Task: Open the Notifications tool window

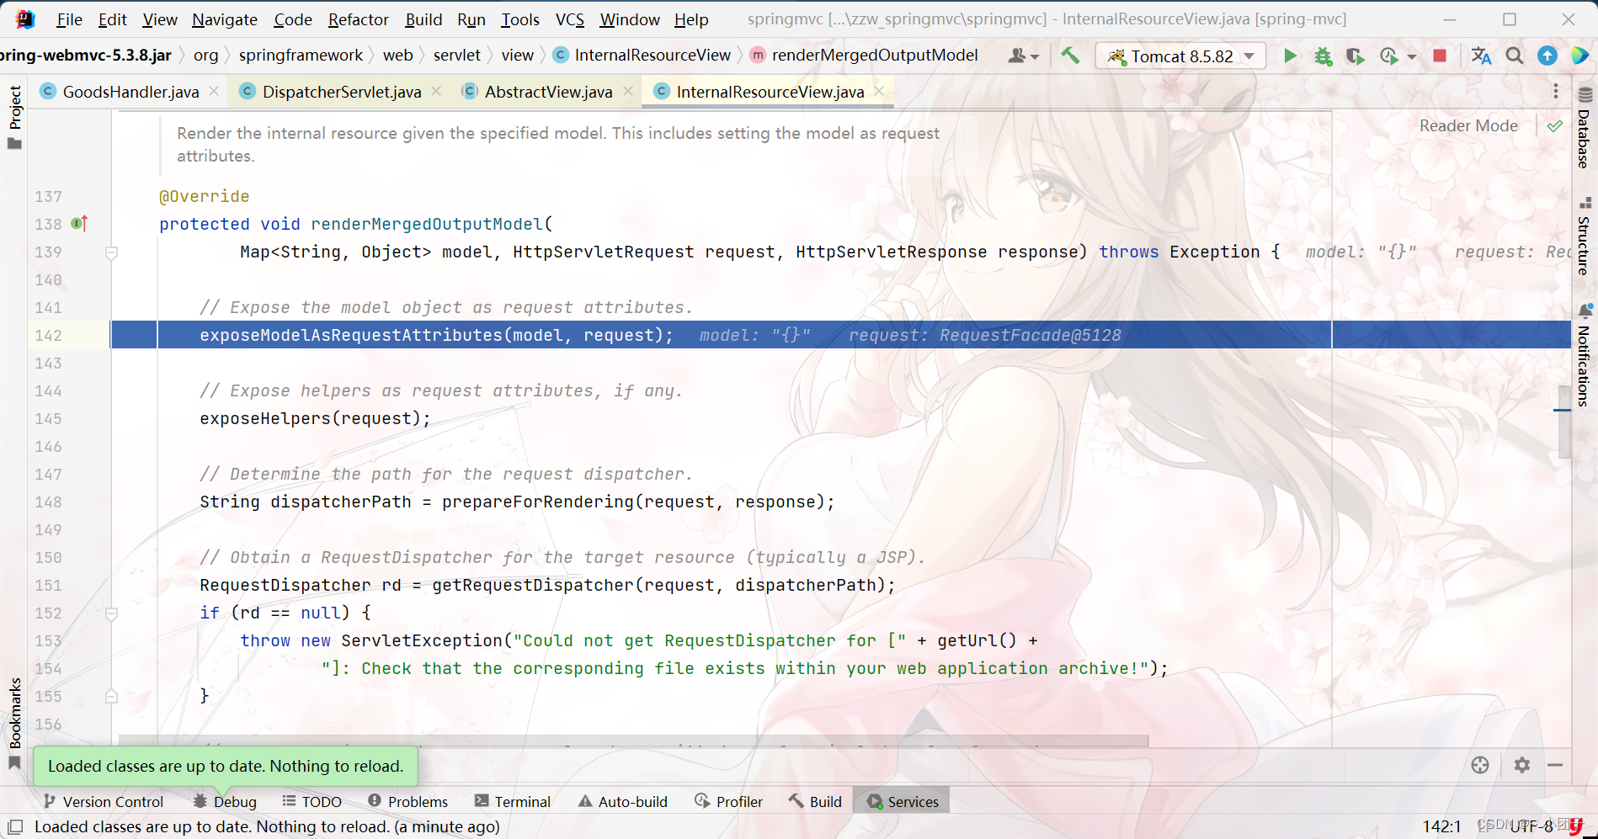Action: [x=1585, y=357]
